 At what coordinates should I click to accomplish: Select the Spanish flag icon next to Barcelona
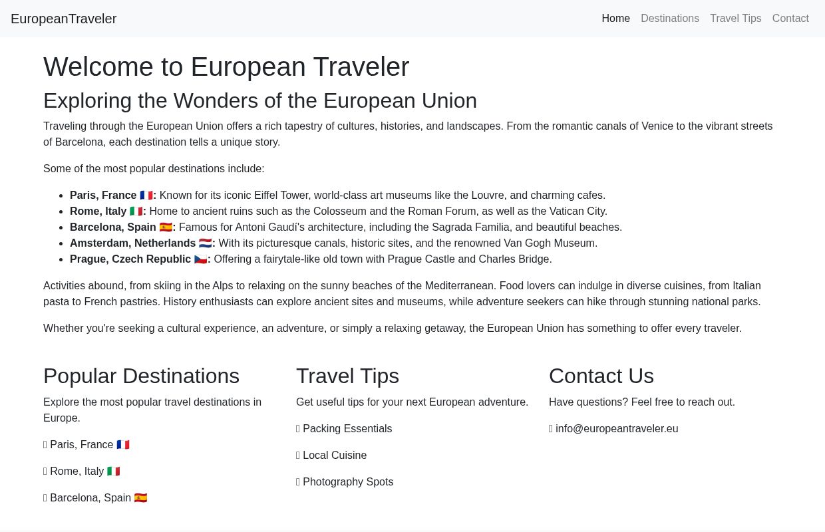click(165, 227)
